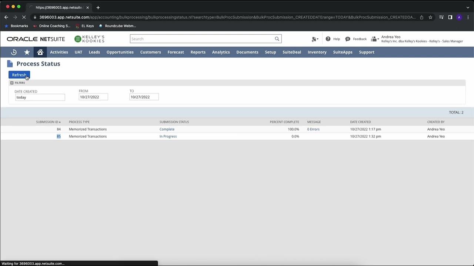
Task: Open a new browser tab
Action: tap(98, 7)
